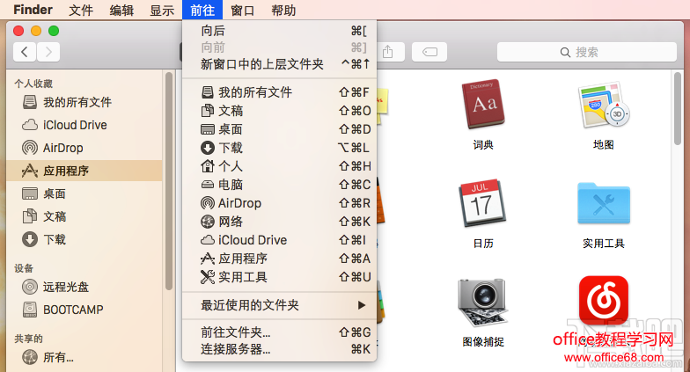Viewport: 690px width, 372px height.
Task: Select iCloud Drive in the sidebar
Action: [84, 125]
